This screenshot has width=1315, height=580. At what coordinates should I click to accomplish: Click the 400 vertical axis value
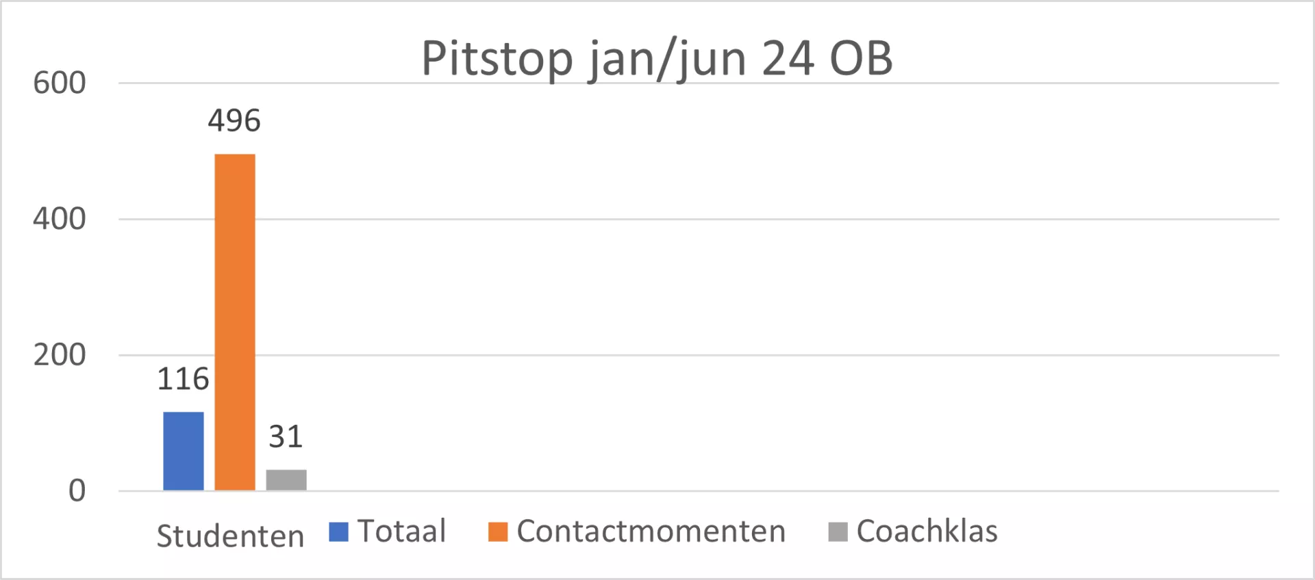point(60,219)
